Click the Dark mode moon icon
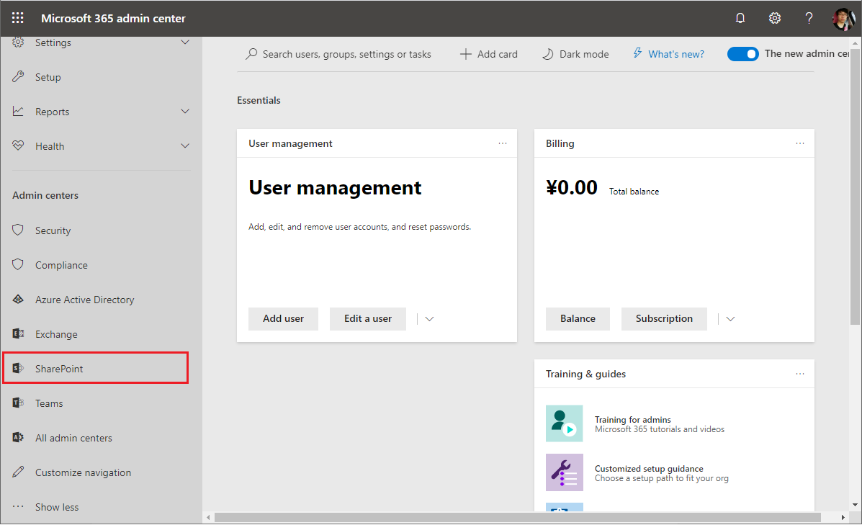862x525 pixels. tap(547, 54)
